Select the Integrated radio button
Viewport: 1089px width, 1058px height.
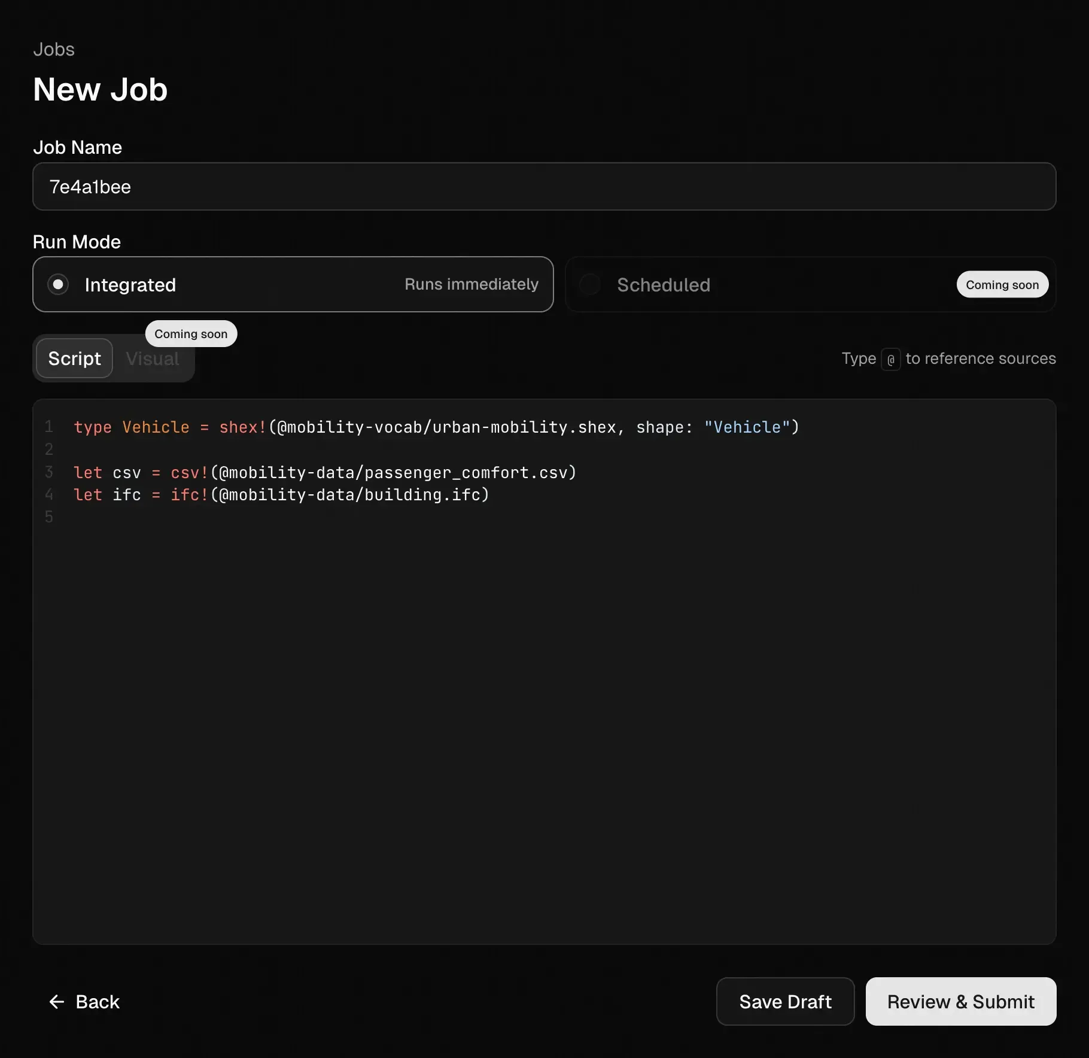tap(58, 284)
